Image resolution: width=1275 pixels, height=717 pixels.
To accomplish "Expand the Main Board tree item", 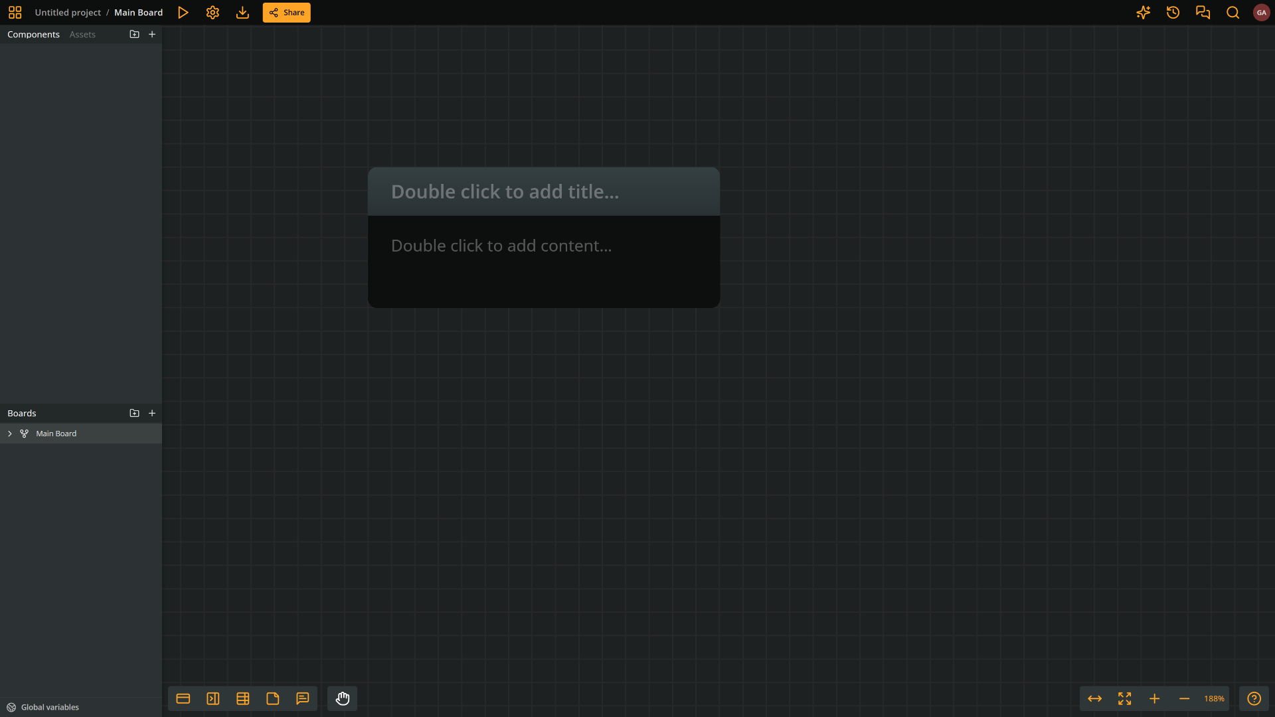I will click(x=10, y=434).
